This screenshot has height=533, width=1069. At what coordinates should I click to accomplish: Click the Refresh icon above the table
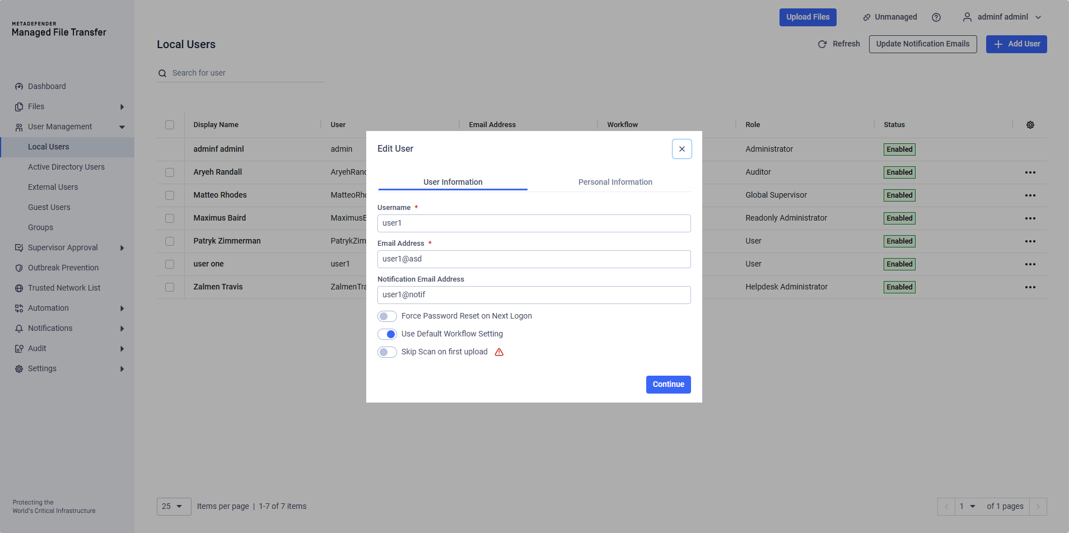(822, 44)
